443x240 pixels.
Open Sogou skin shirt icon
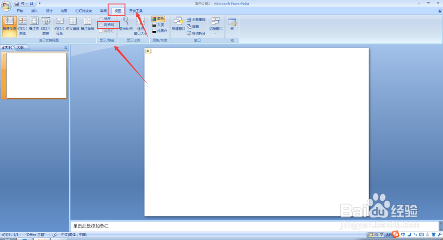point(433,235)
